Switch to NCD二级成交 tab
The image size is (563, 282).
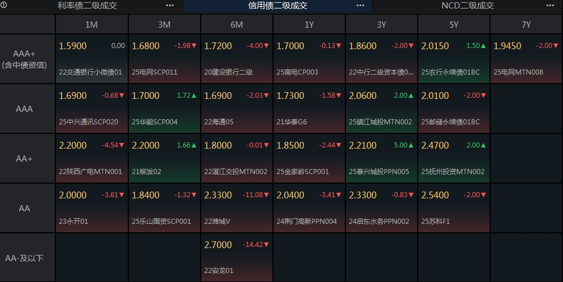click(467, 6)
